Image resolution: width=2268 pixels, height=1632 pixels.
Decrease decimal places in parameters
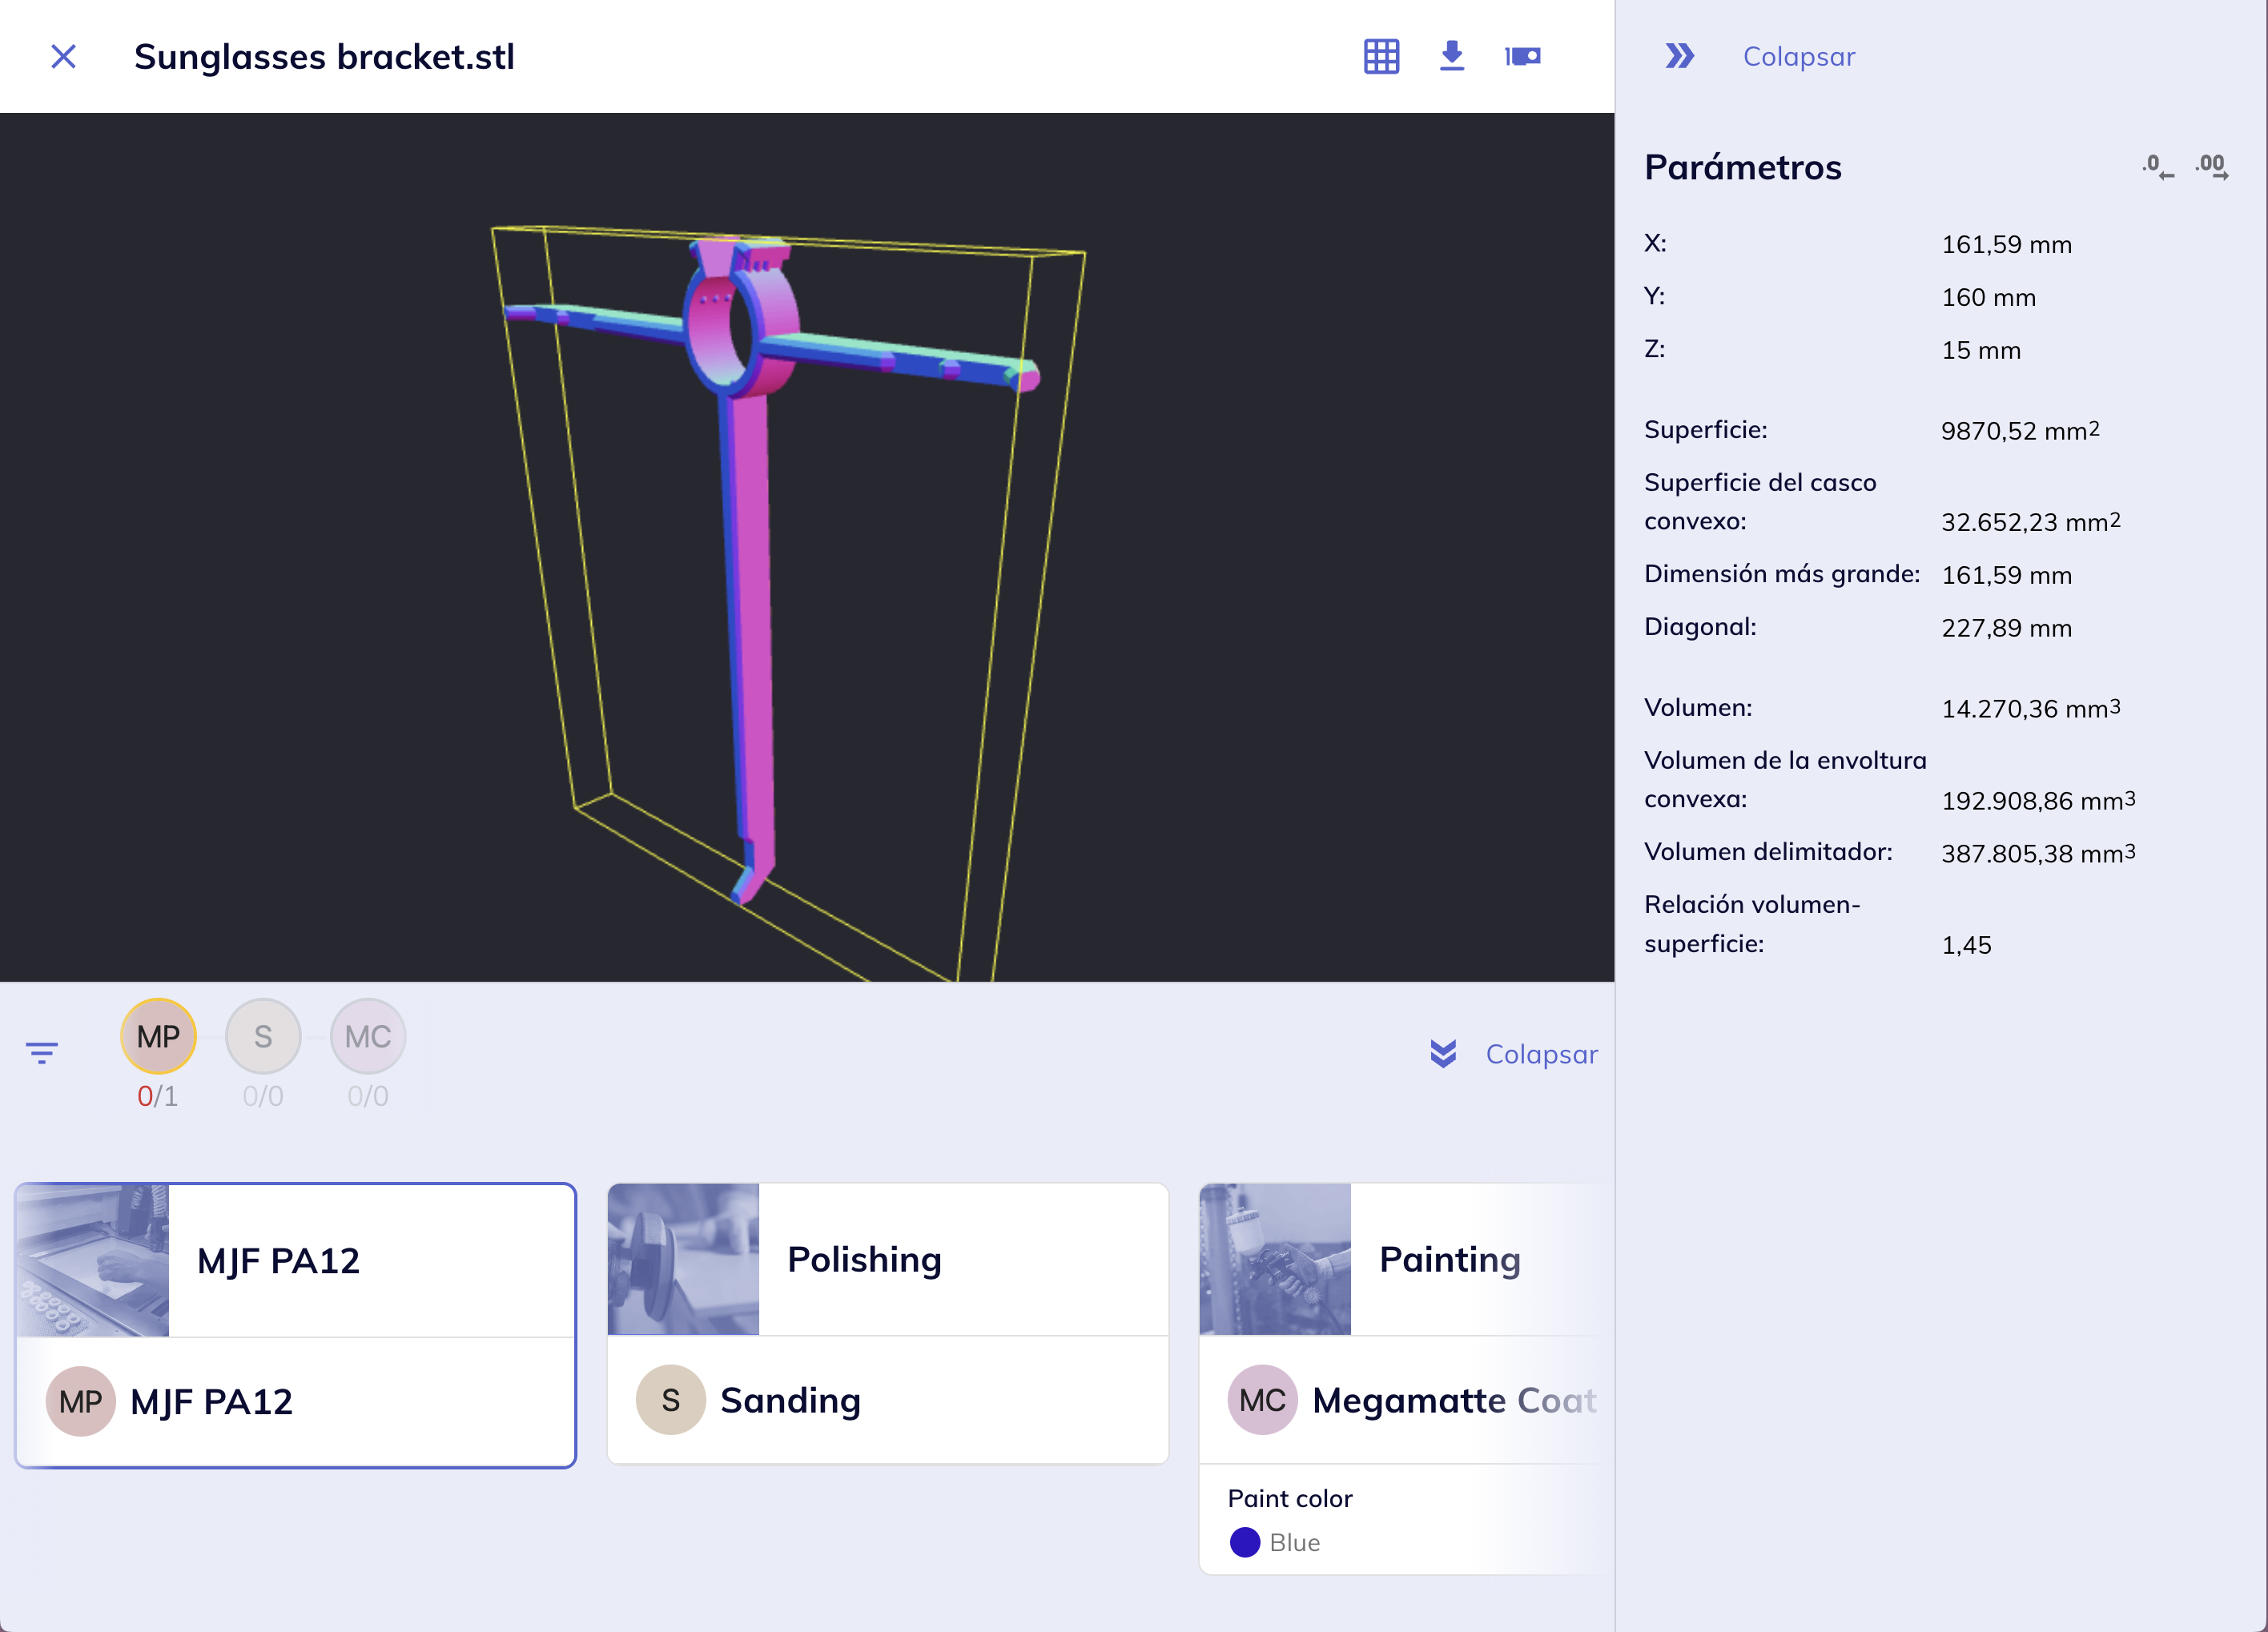2157,167
